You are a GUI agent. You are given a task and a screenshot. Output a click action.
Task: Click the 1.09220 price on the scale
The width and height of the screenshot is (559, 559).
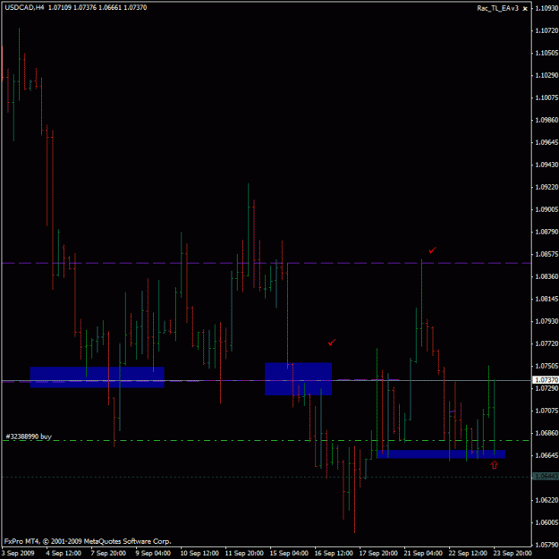(546, 187)
